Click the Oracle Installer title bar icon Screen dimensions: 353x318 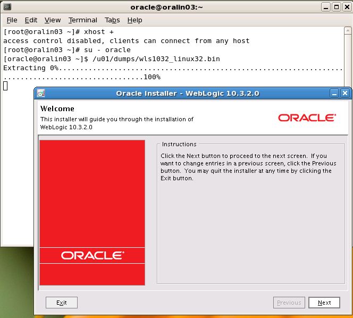click(x=41, y=93)
